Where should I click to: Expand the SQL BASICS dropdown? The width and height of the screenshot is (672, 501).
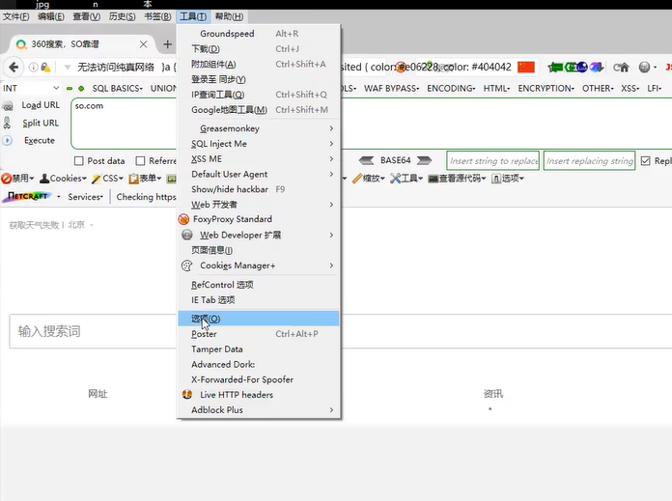[118, 88]
